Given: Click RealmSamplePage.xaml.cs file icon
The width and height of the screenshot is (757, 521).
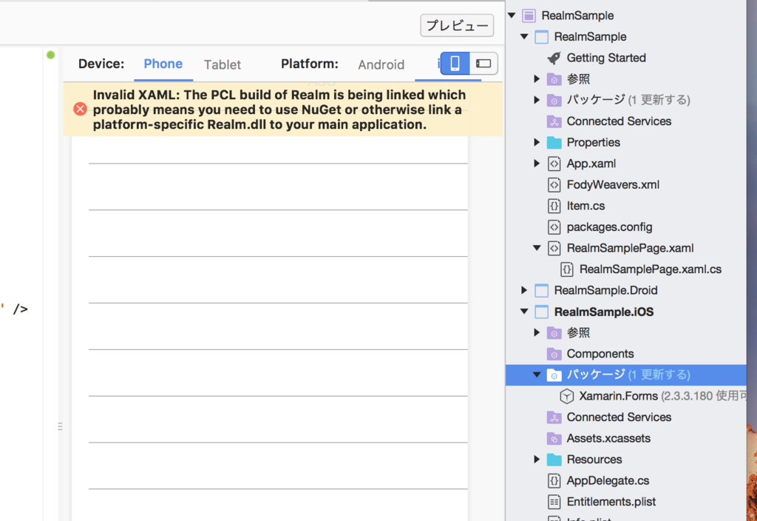Looking at the screenshot, I should (567, 269).
